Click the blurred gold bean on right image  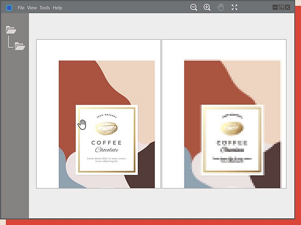[x=232, y=128]
